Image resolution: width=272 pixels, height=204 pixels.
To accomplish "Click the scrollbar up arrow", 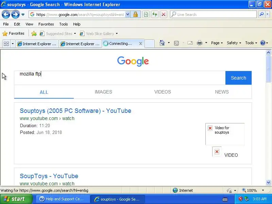I will click(268, 52).
